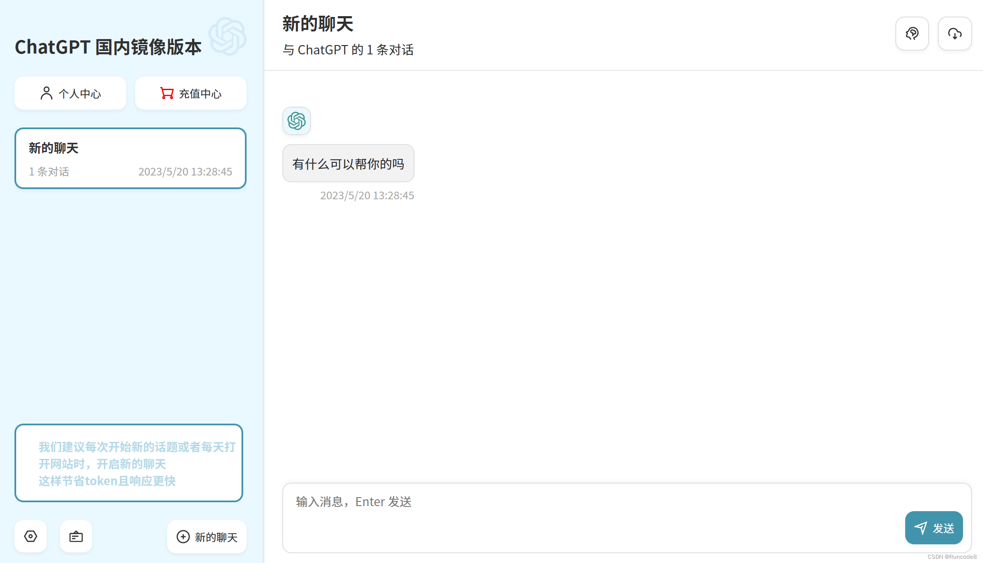The height and width of the screenshot is (563, 983).
Task: Click the ChatGPT 国内镜像版本 sidebar title
Action: click(108, 47)
